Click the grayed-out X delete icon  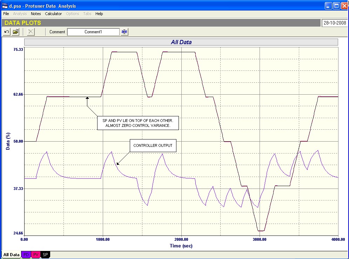31,32
